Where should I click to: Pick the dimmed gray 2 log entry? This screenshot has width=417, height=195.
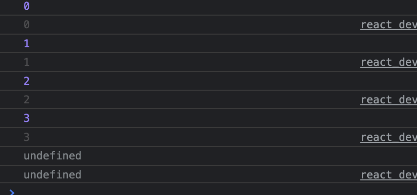point(26,100)
